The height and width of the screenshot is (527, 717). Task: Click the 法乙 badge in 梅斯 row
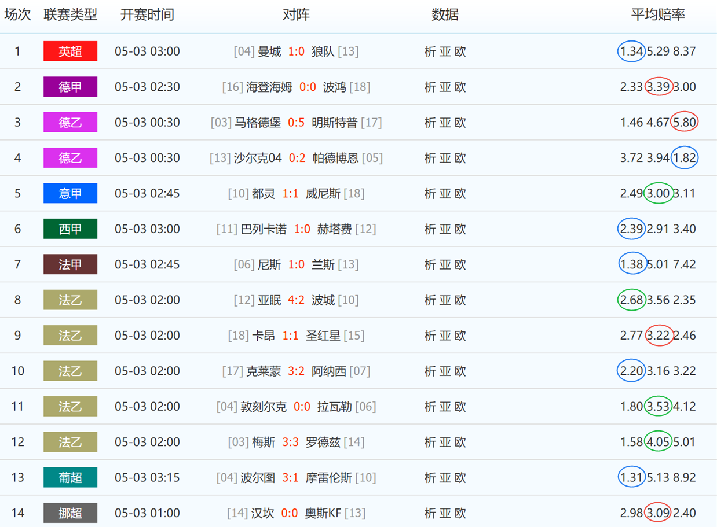point(70,442)
